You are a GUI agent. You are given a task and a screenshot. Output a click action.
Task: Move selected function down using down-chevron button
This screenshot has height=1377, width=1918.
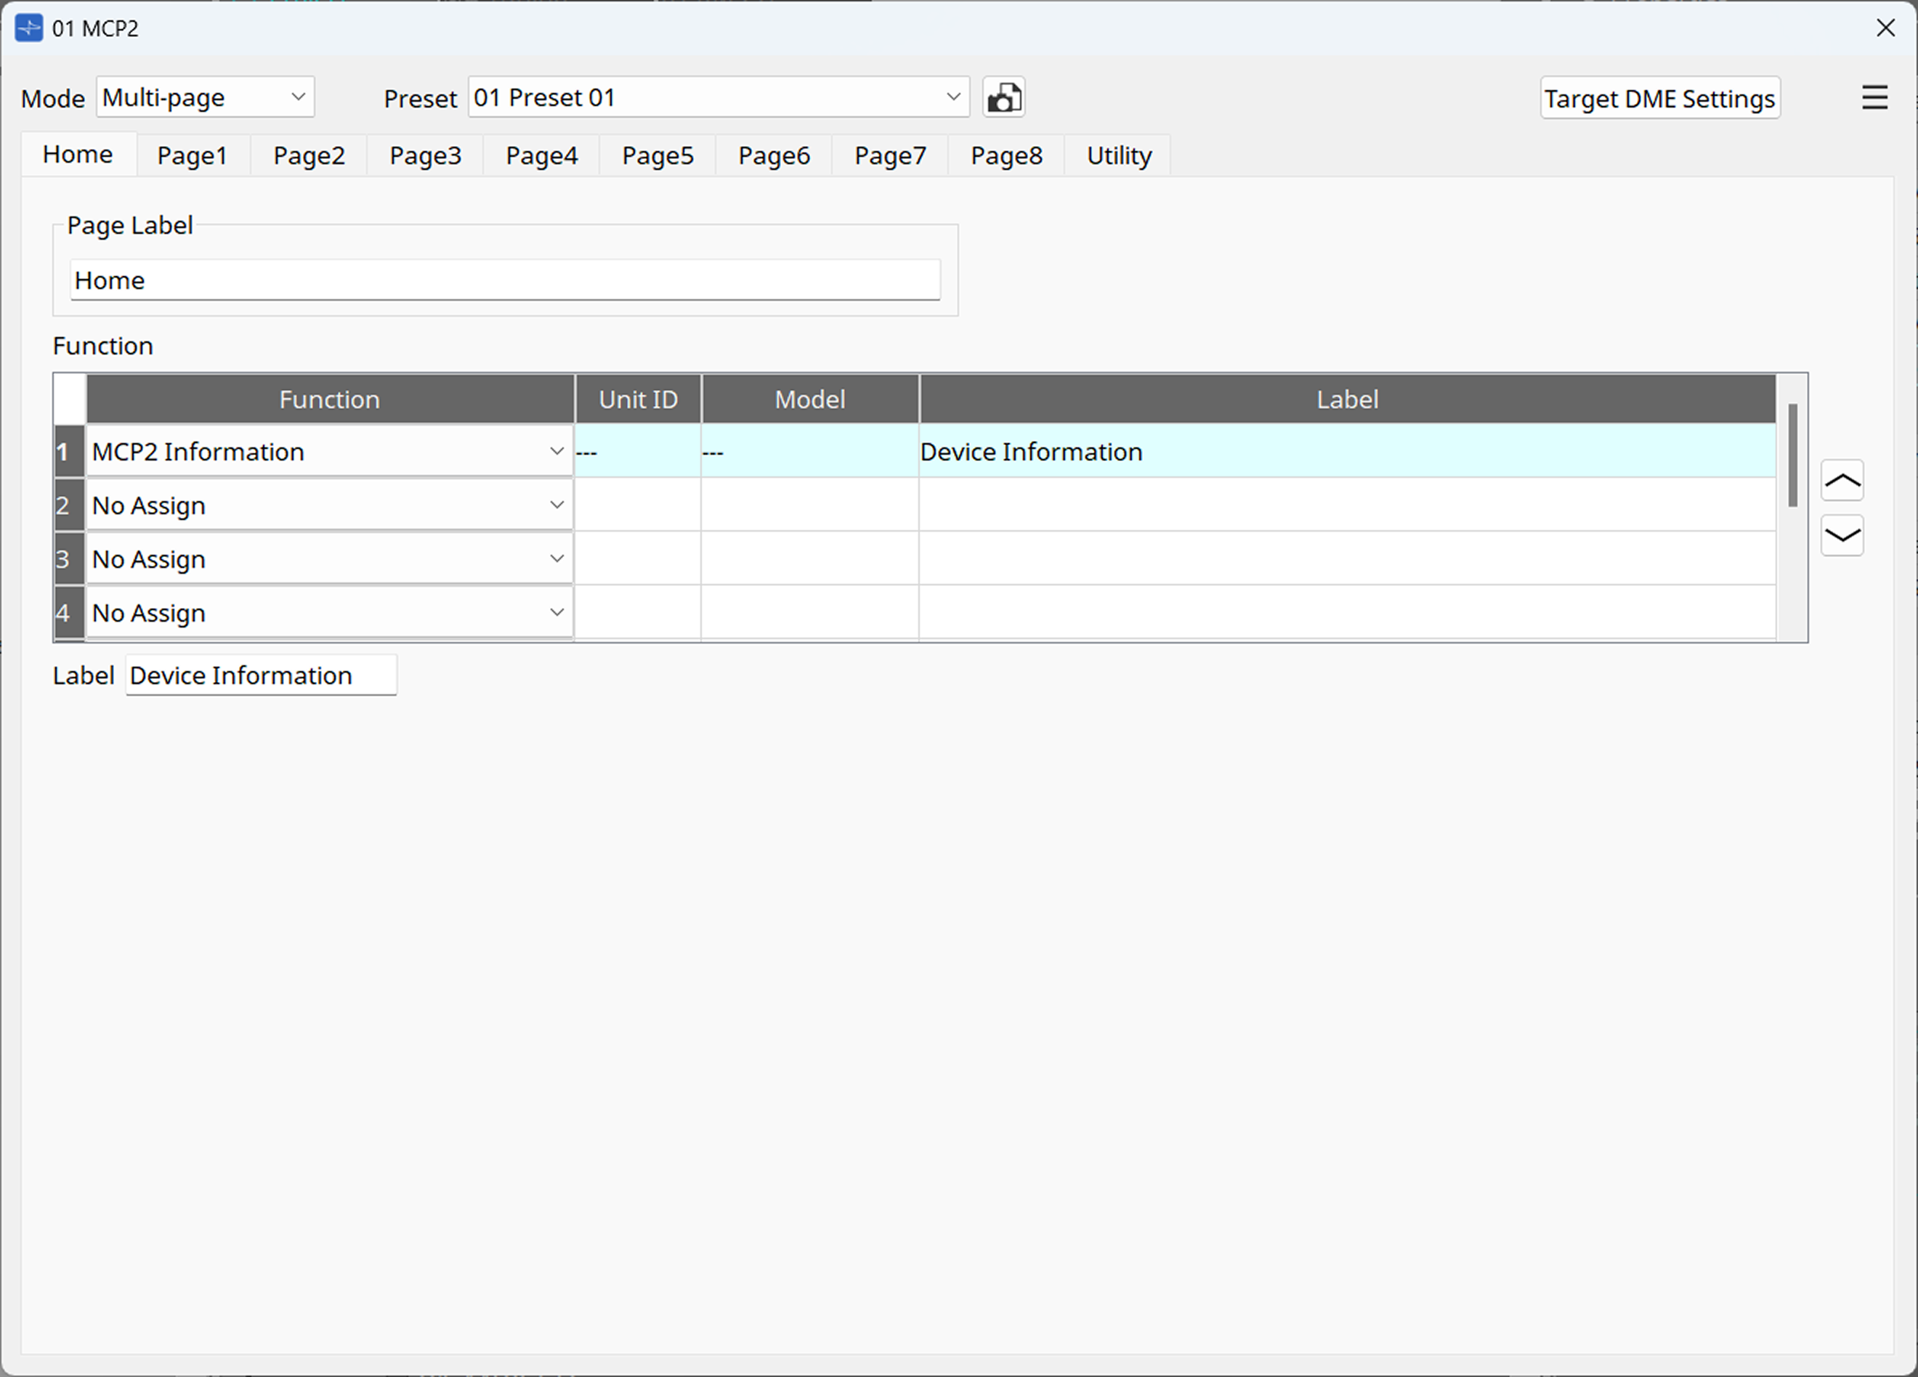(x=1842, y=536)
